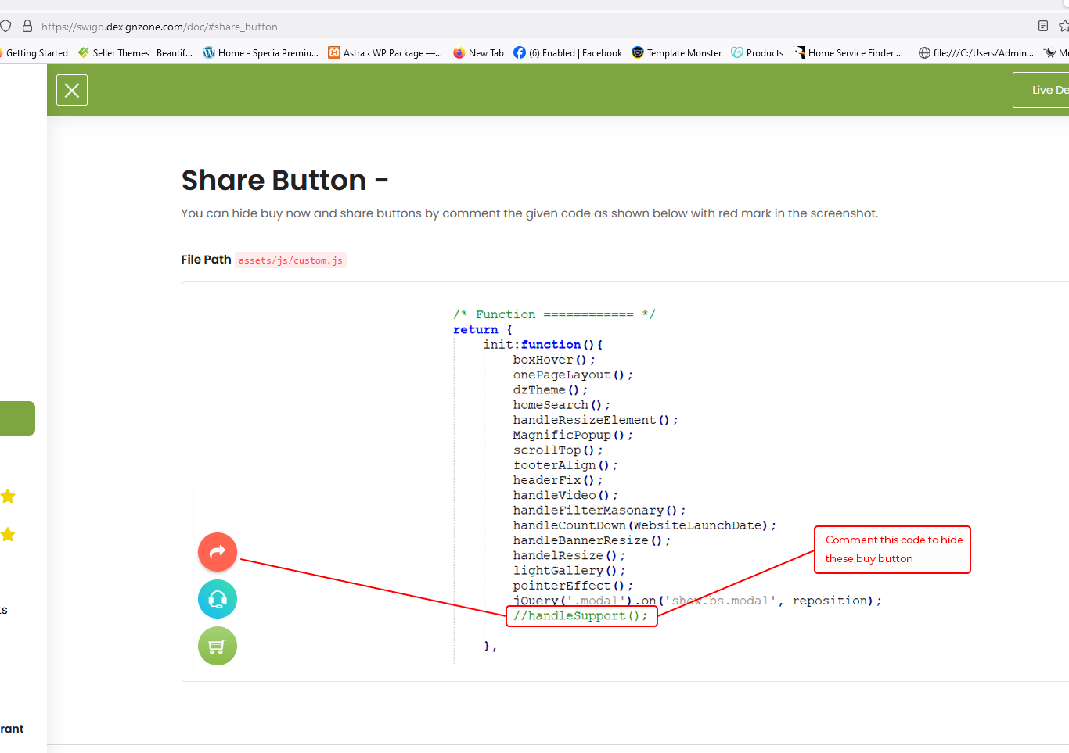Bookmark this page with the star icon

(x=1064, y=26)
